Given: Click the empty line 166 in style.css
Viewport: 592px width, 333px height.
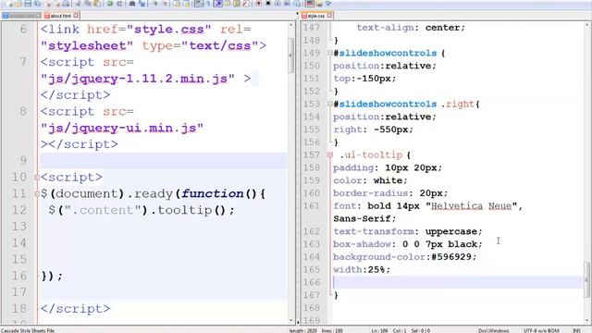Looking at the screenshot, I should 458,282.
